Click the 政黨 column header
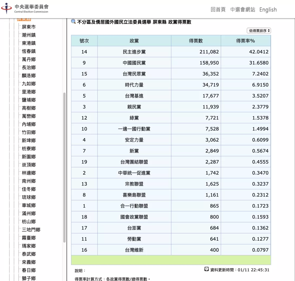This screenshot has width=295, height=281. (x=134, y=41)
